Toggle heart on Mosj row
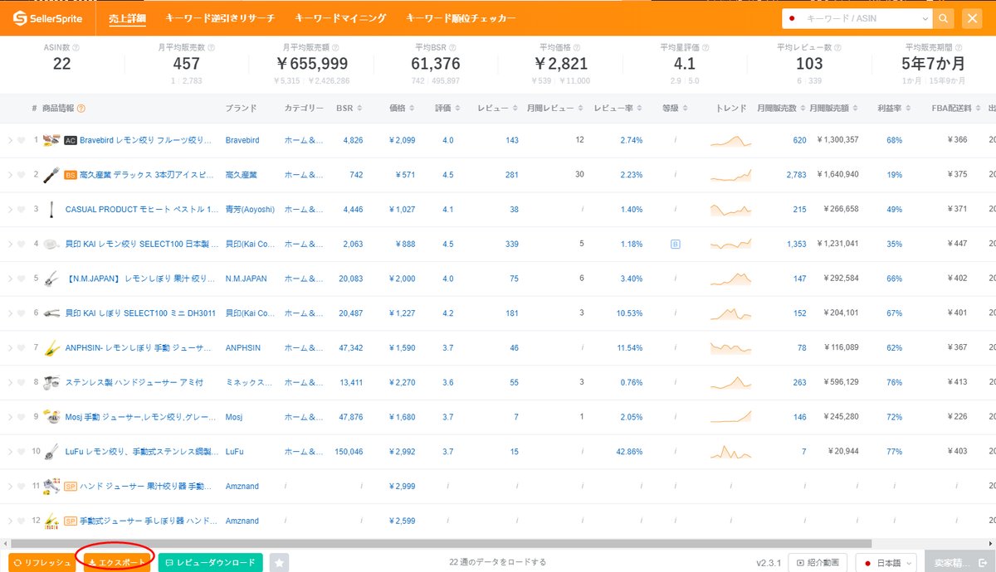 coord(22,417)
